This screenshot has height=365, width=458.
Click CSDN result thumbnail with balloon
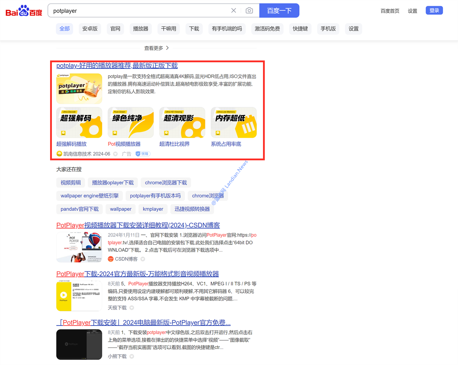[79, 247]
